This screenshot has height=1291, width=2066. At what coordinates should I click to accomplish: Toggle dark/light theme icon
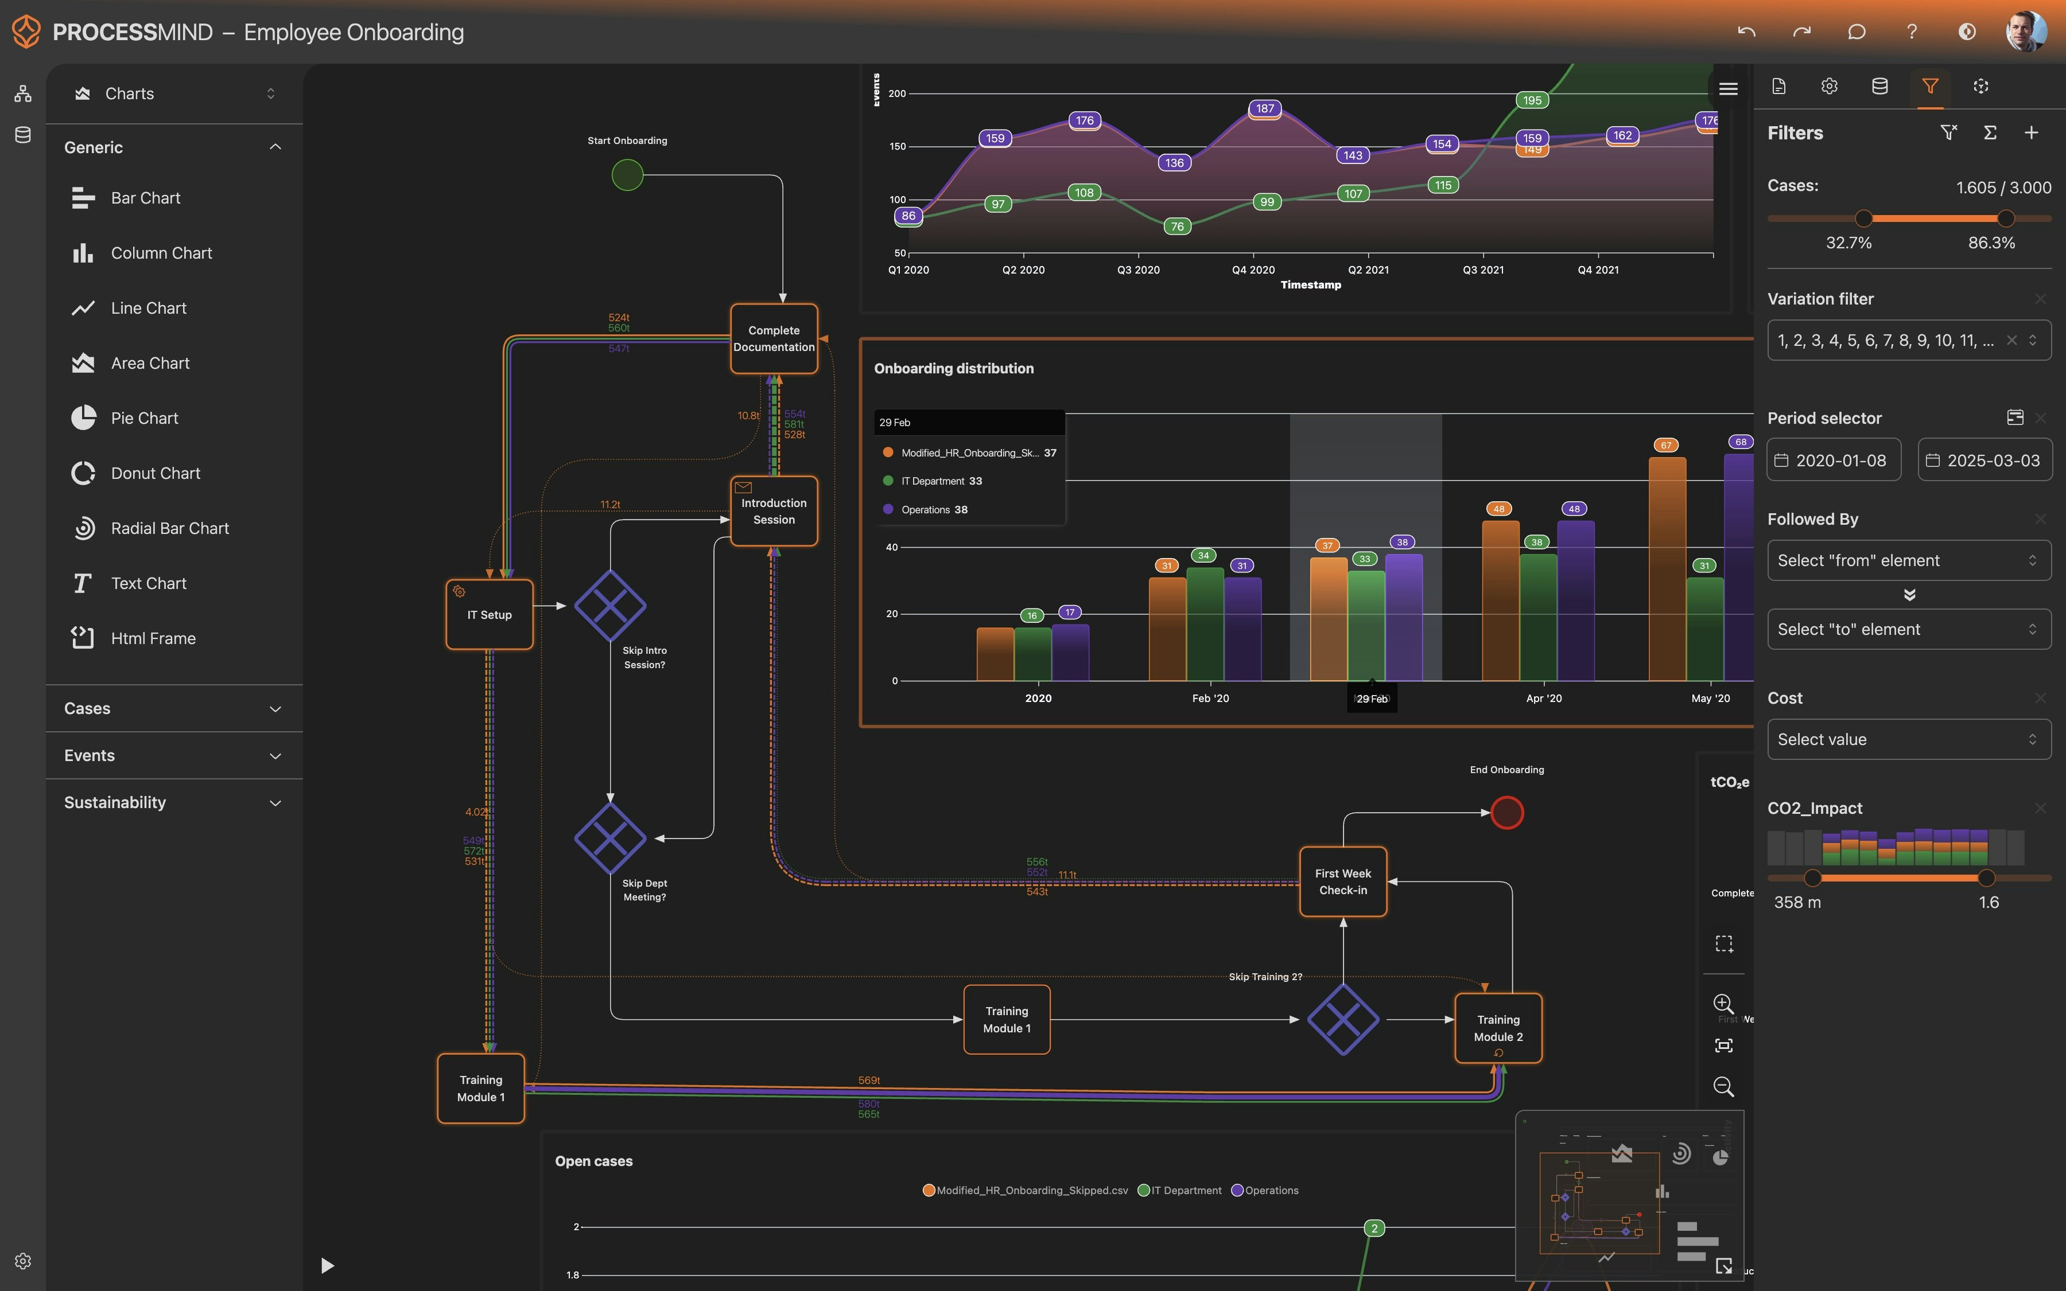tap(1966, 32)
